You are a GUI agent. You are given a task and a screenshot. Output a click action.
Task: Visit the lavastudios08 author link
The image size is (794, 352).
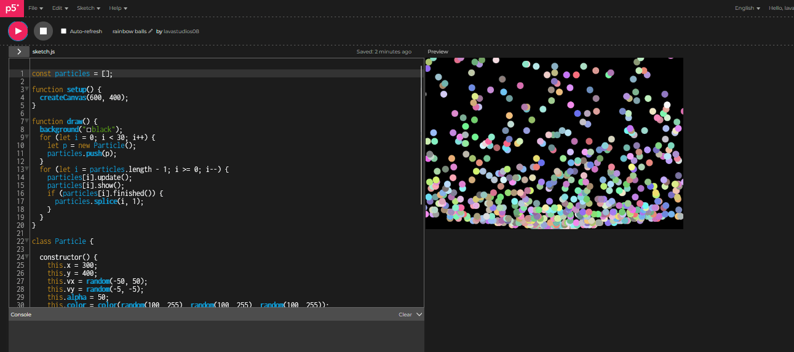181,31
